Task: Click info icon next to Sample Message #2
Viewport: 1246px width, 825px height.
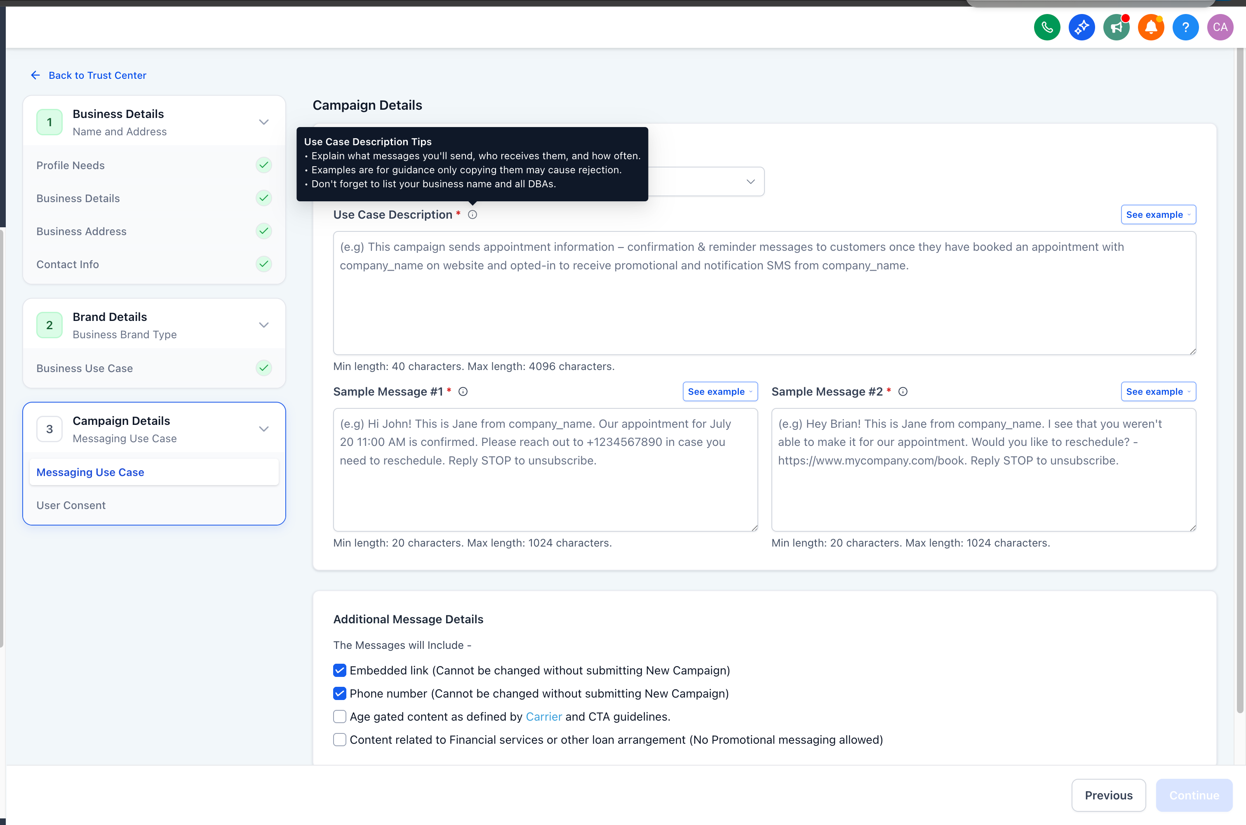Action: (x=903, y=391)
